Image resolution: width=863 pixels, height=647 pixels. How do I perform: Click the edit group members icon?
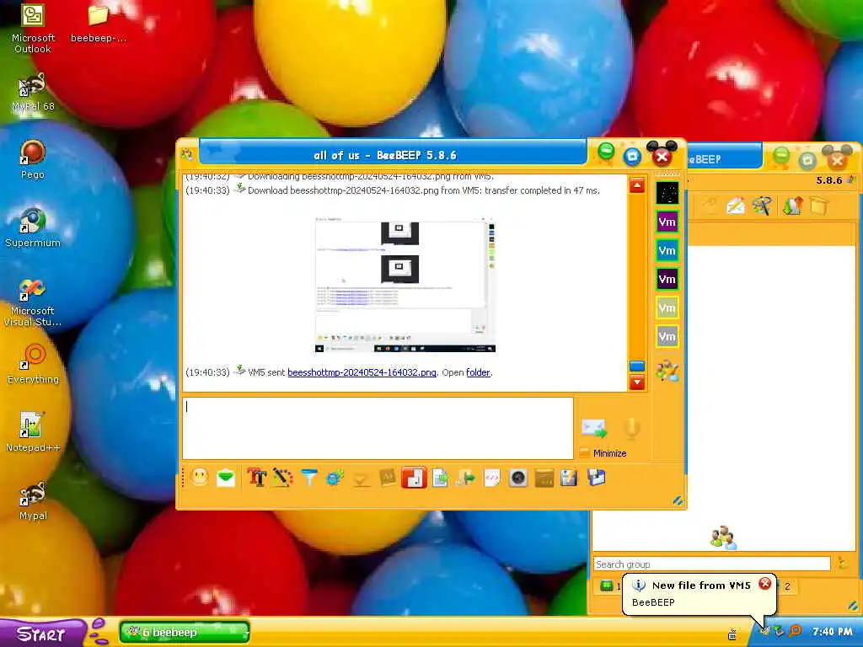tap(667, 371)
